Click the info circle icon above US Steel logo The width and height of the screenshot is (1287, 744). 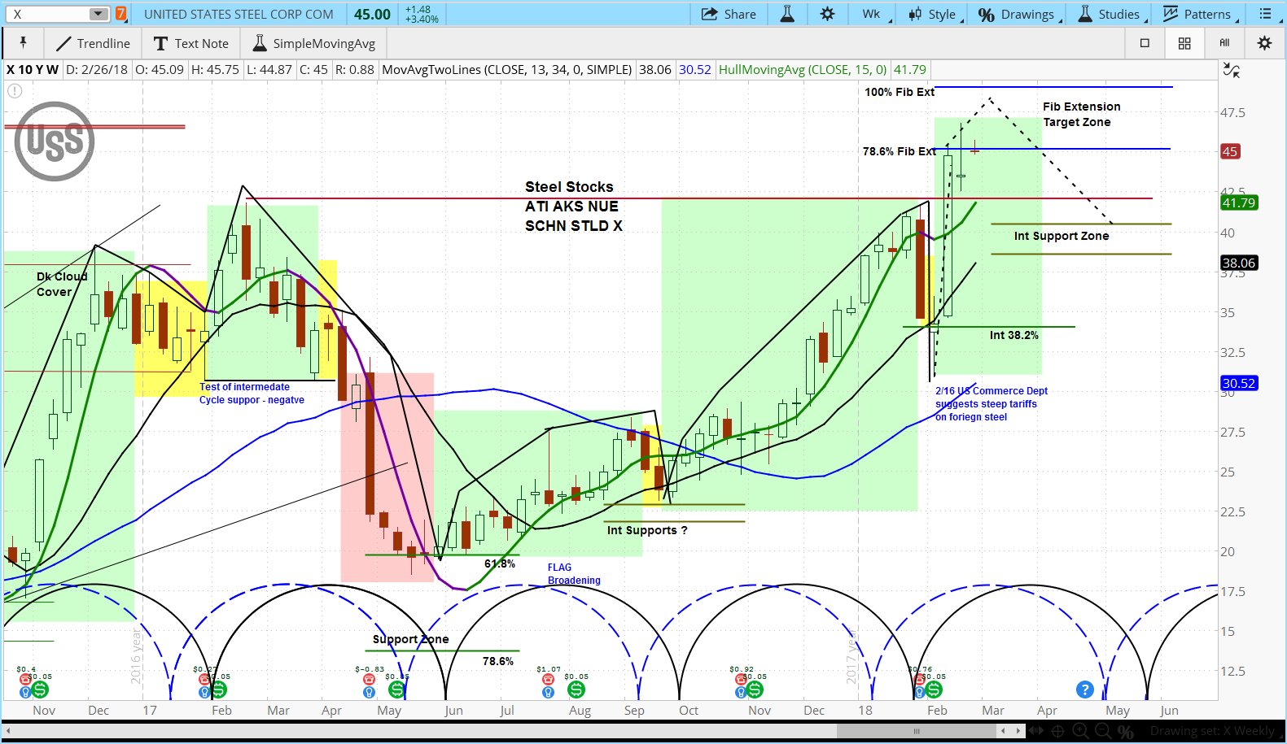(x=15, y=91)
